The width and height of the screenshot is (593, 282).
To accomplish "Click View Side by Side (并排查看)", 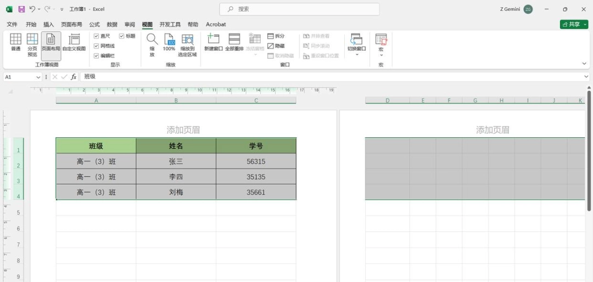I will click(x=316, y=36).
